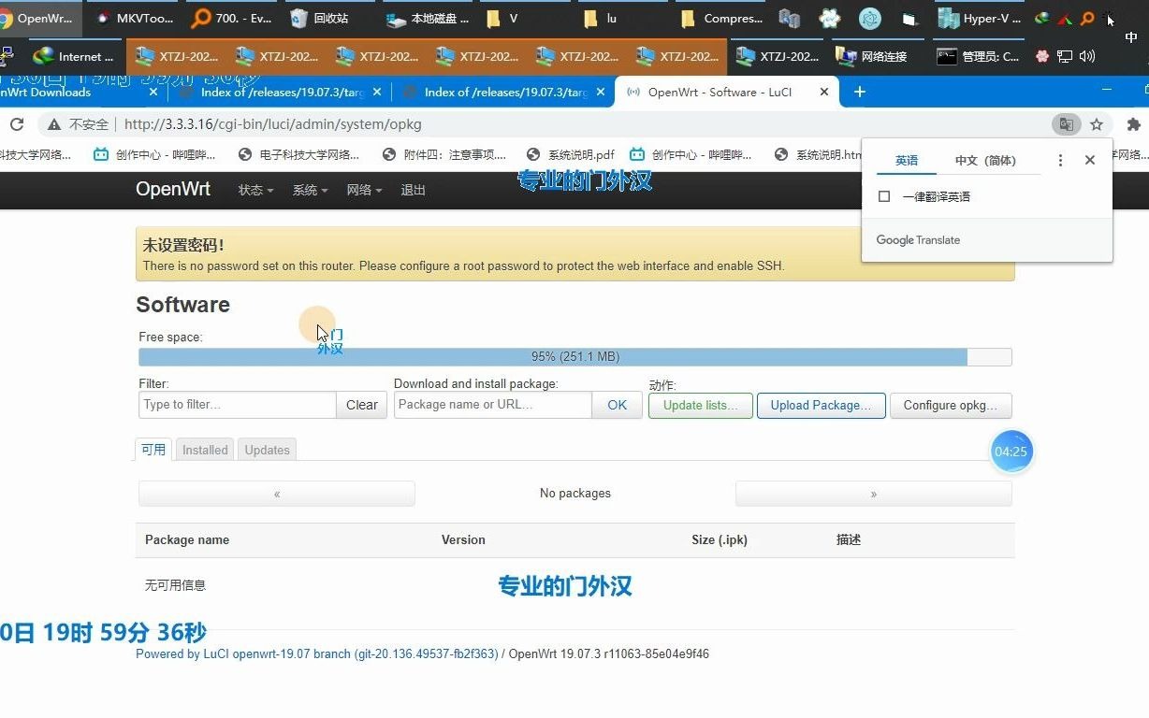Click the 中 input method indicator
This screenshot has width=1149, height=718.
point(1130,38)
